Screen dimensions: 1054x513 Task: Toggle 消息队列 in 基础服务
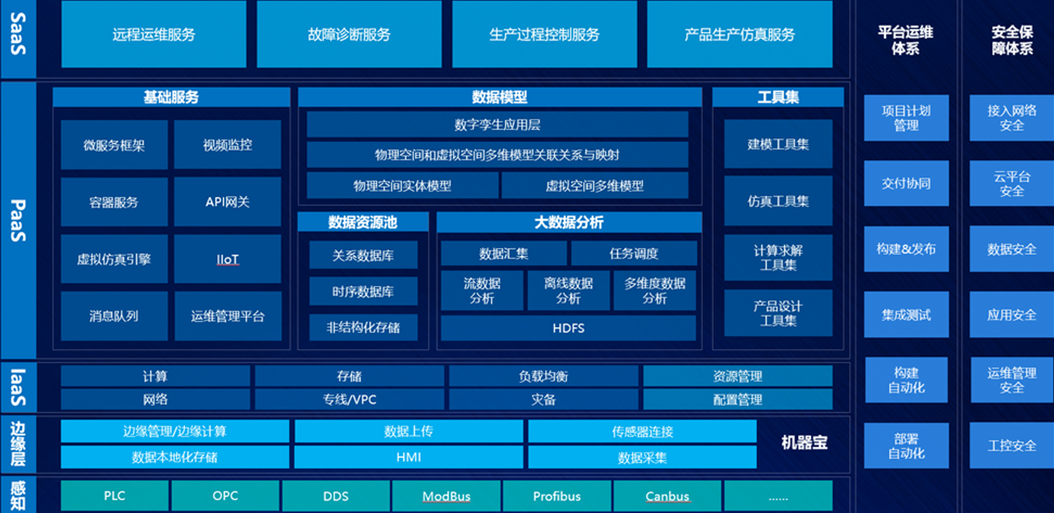click(114, 315)
